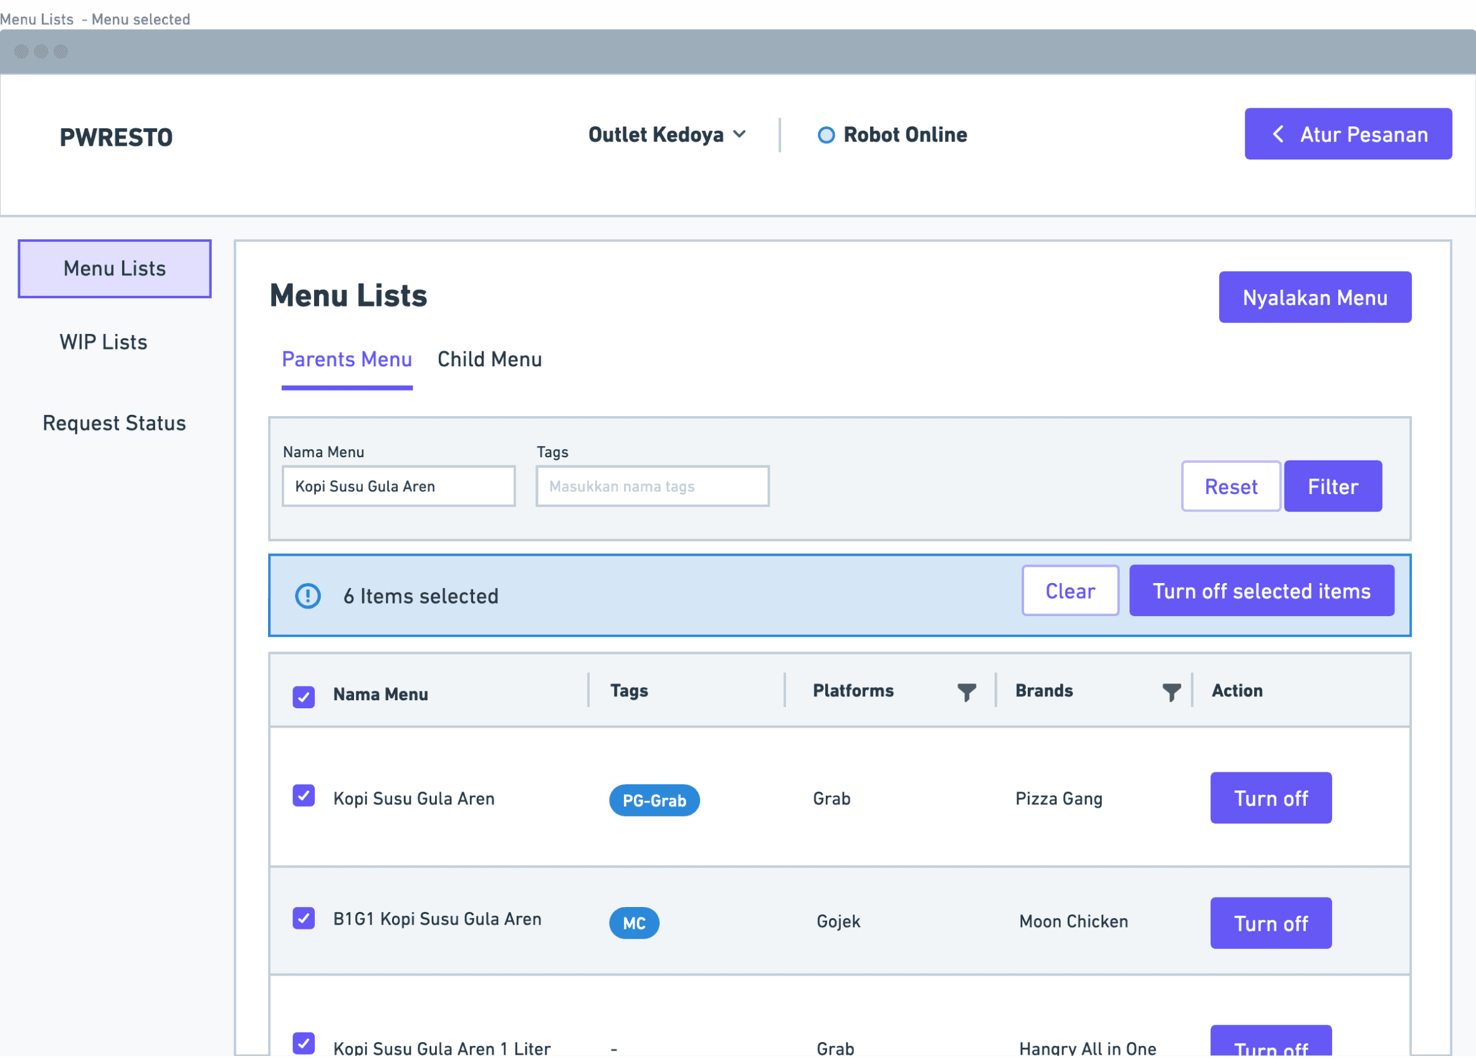Viewport: 1476px width, 1059px height.
Task: Open the Outlet Kedoya dropdown
Action: coord(667,135)
